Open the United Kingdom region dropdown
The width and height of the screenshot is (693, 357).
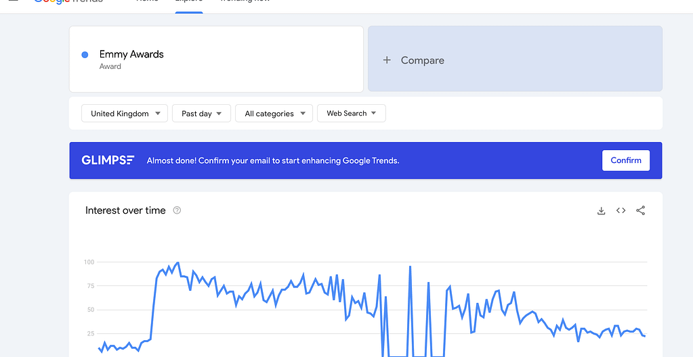(x=125, y=114)
